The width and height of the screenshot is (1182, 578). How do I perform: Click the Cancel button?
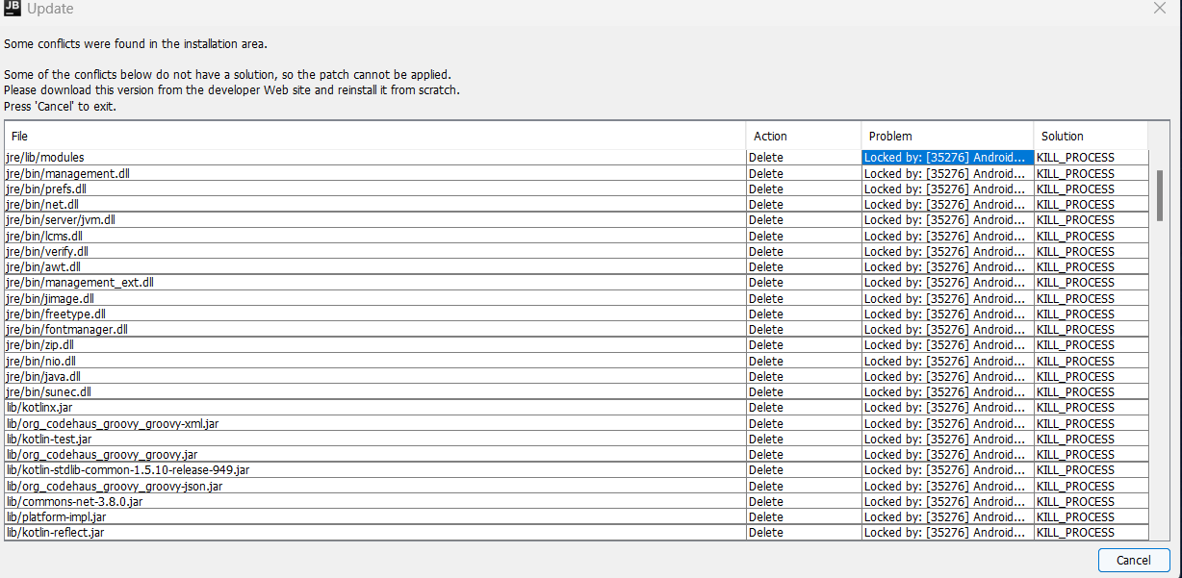click(x=1134, y=560)
